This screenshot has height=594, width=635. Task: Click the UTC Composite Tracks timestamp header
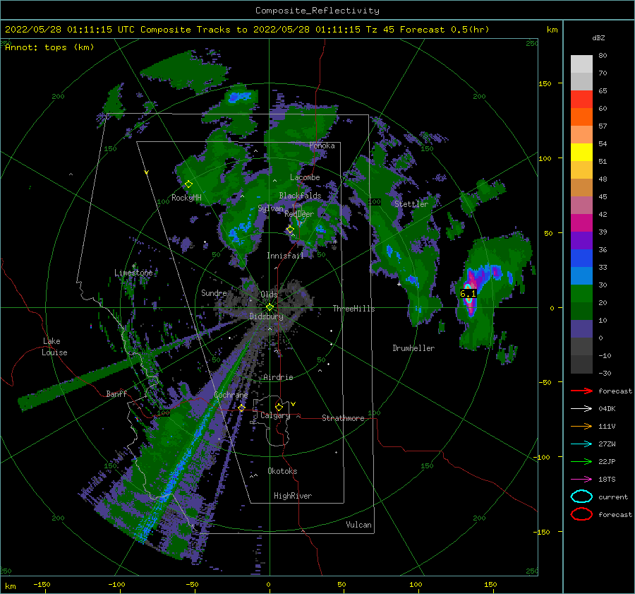247,30
